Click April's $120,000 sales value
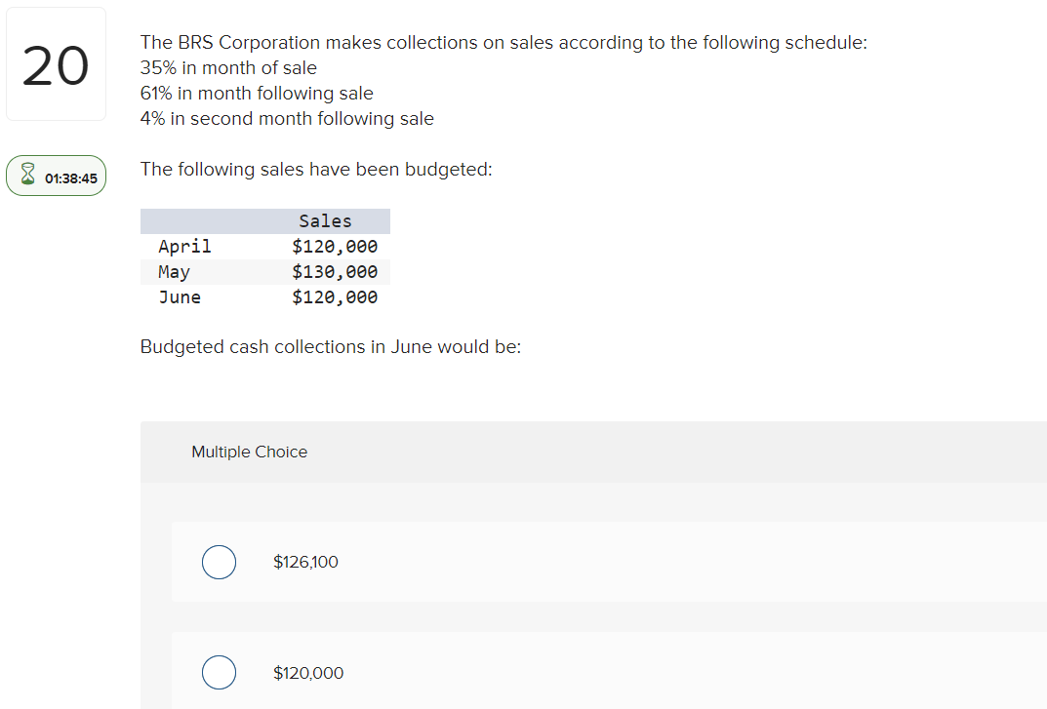 click(x=335, y=247)
